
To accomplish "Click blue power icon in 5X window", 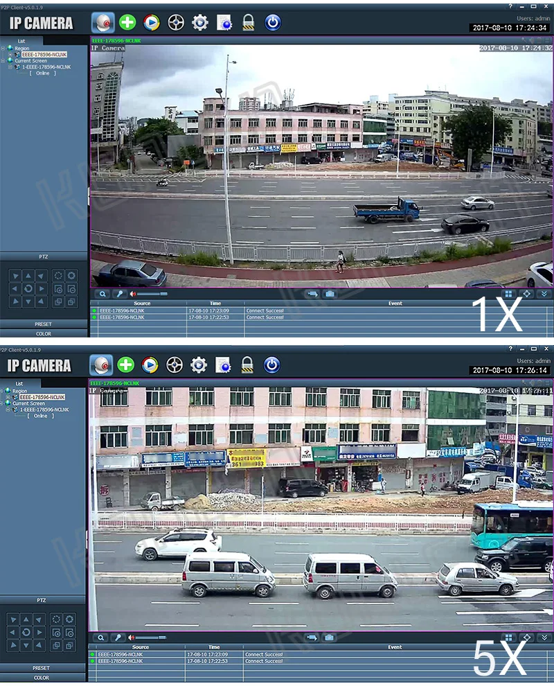I will pos(271,365).
